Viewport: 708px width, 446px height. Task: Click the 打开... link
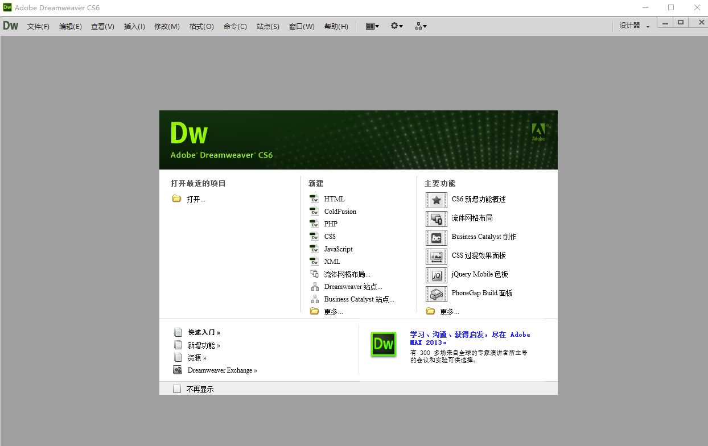click(196, 200)
